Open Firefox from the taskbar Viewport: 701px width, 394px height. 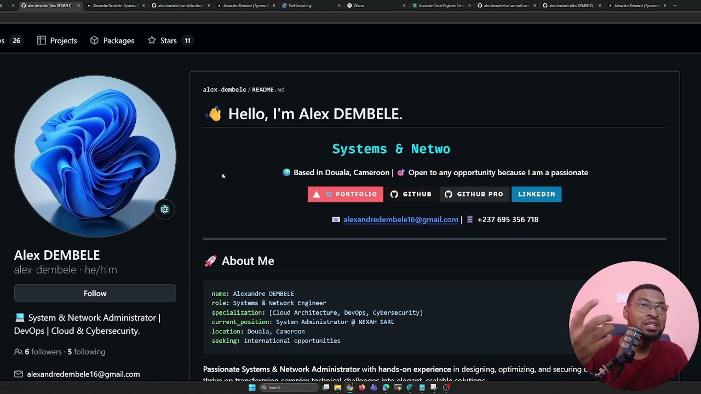(362, 387)
